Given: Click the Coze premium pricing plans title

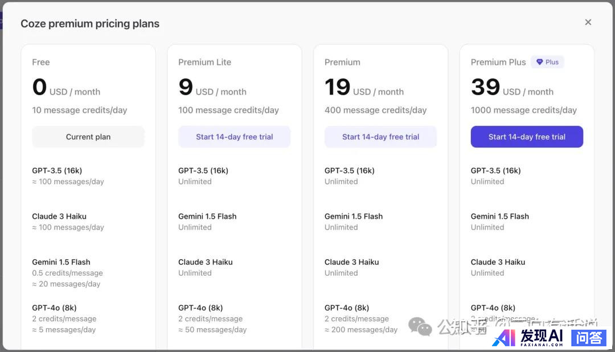Looking at the screenshot, I should click(90, 24).
